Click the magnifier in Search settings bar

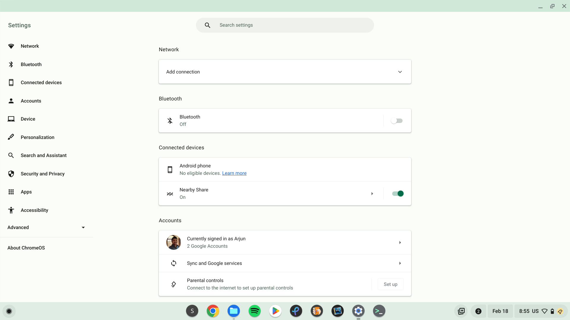[x=208, y=25]
